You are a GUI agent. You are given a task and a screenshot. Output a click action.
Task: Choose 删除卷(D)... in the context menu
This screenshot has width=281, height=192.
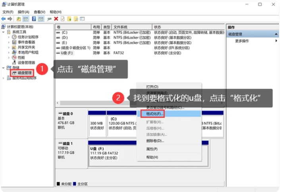point(155,141)
